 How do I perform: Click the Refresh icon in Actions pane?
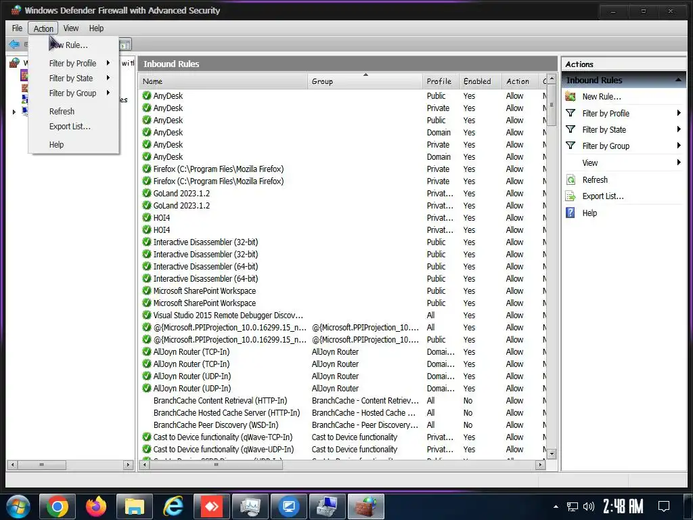point(571,179)
